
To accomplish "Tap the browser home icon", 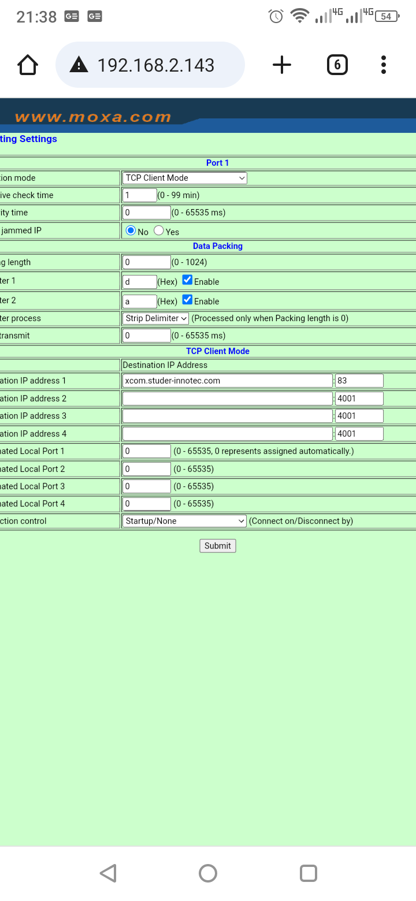I will [x=28, y=65].
